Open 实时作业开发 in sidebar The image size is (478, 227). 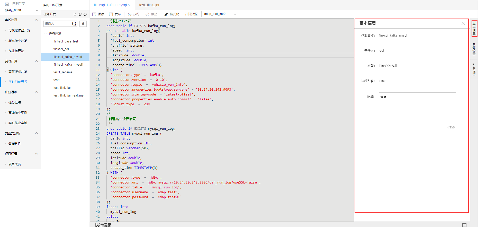pyautogui.click(x=18, y=72)
